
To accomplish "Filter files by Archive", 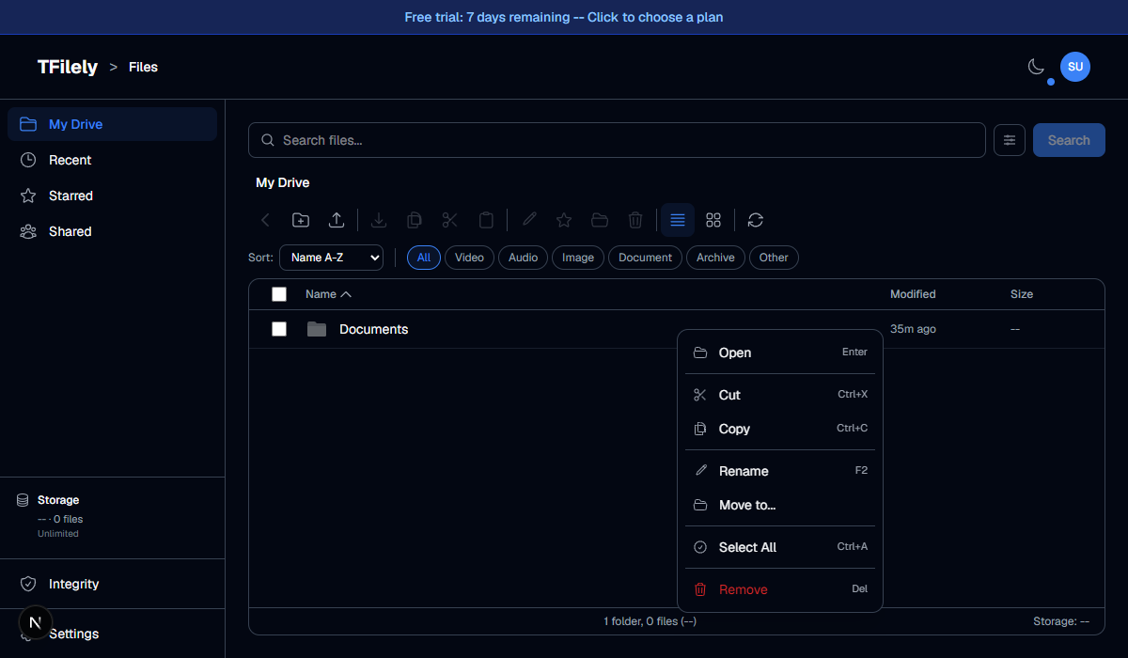I will (x=715, y=258).
